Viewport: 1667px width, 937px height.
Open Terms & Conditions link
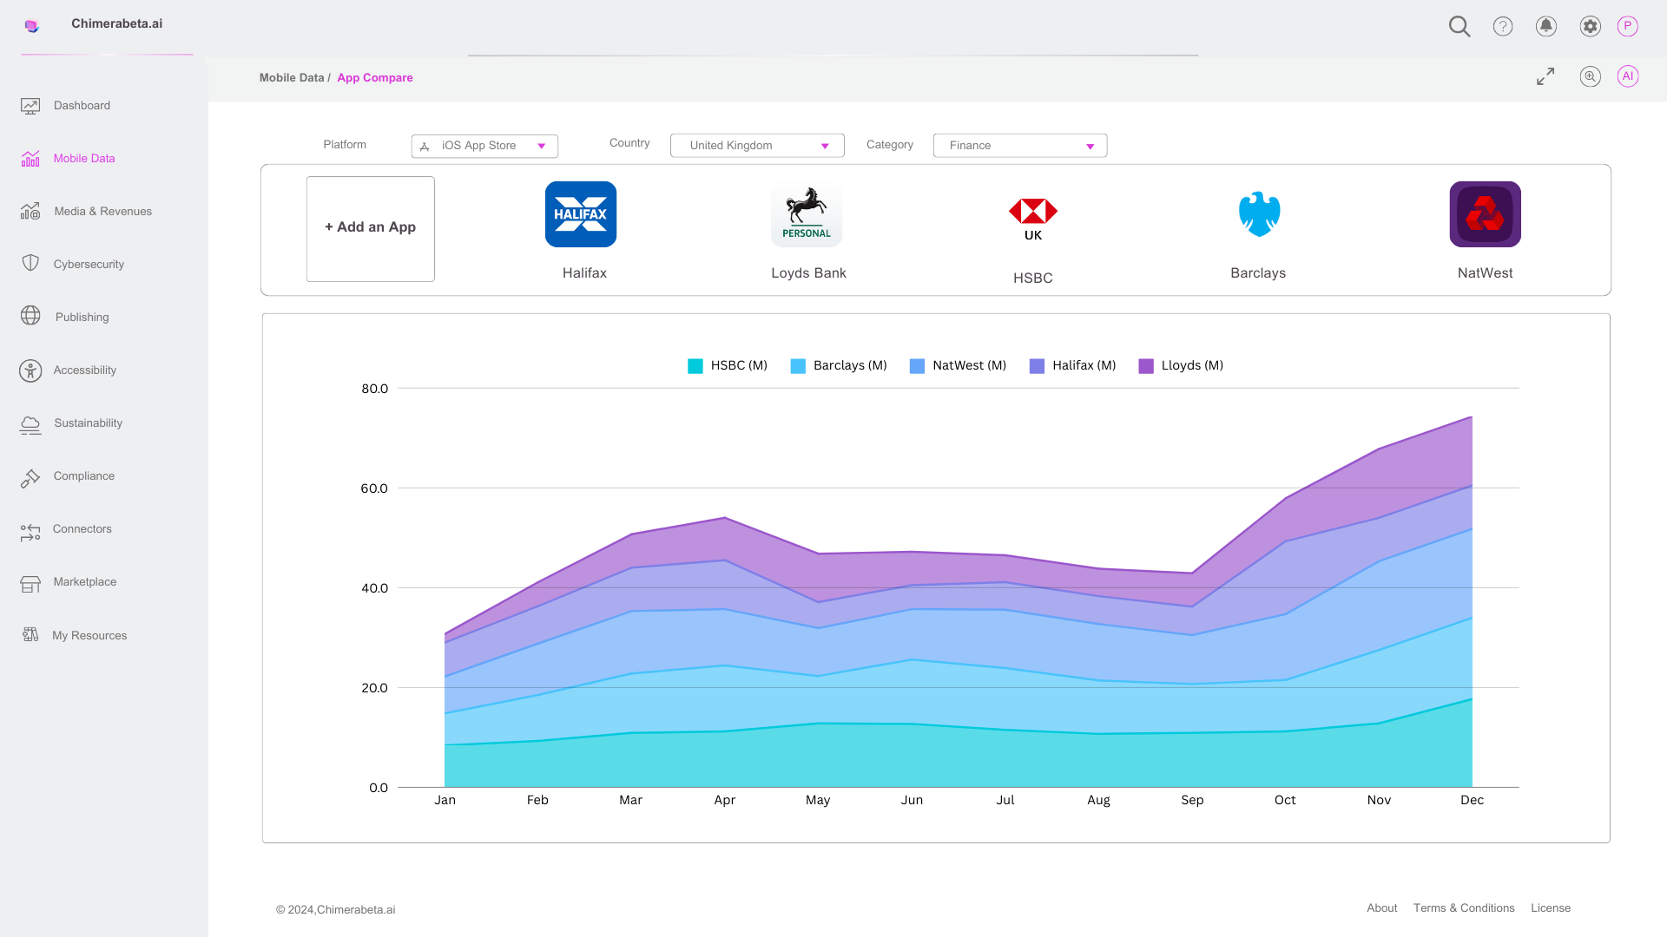click(1464, 908)
